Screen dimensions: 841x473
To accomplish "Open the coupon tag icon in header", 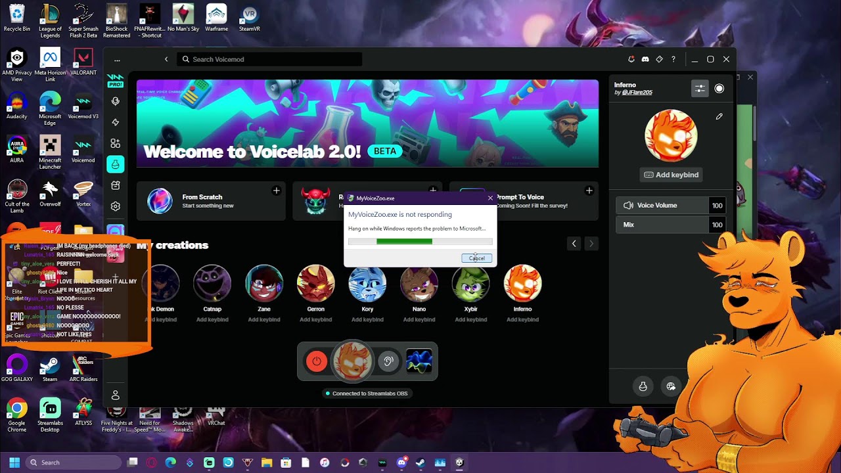I will coord(659,59).
